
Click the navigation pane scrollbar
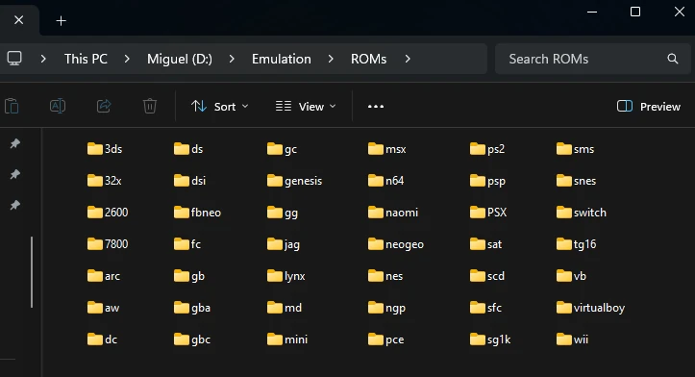pos(32,272)
